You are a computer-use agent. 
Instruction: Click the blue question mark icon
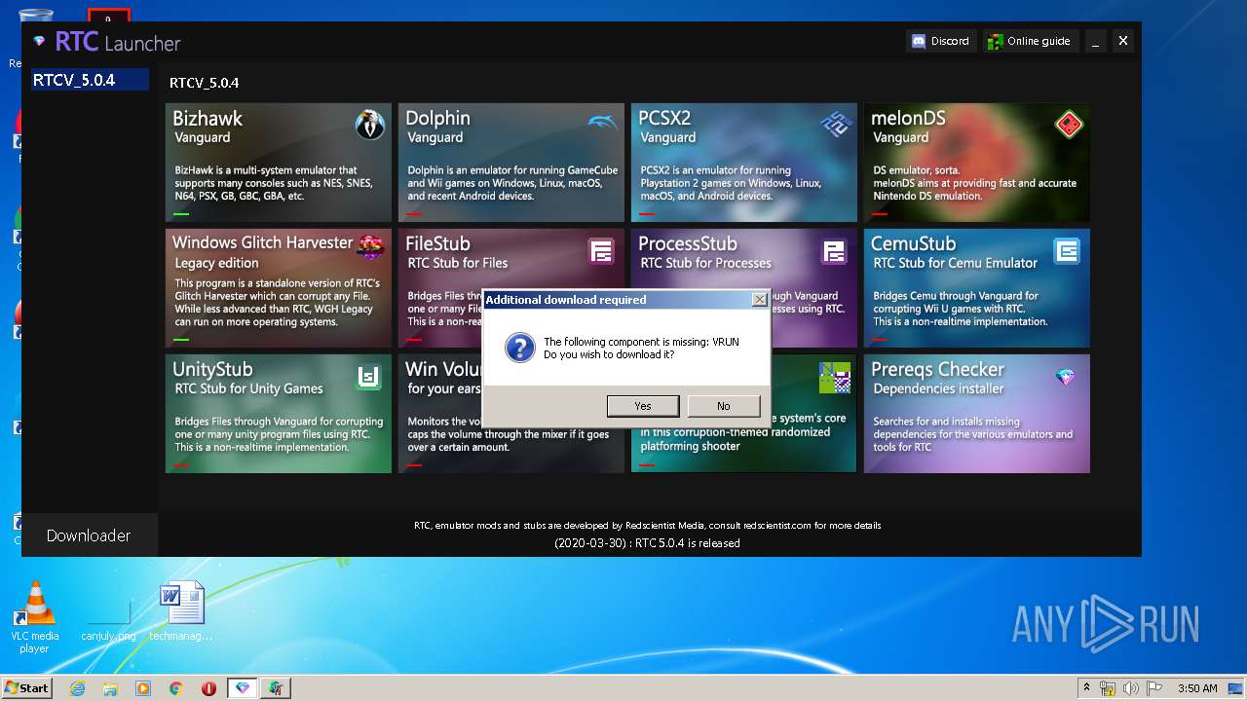[x=519, y=348]
